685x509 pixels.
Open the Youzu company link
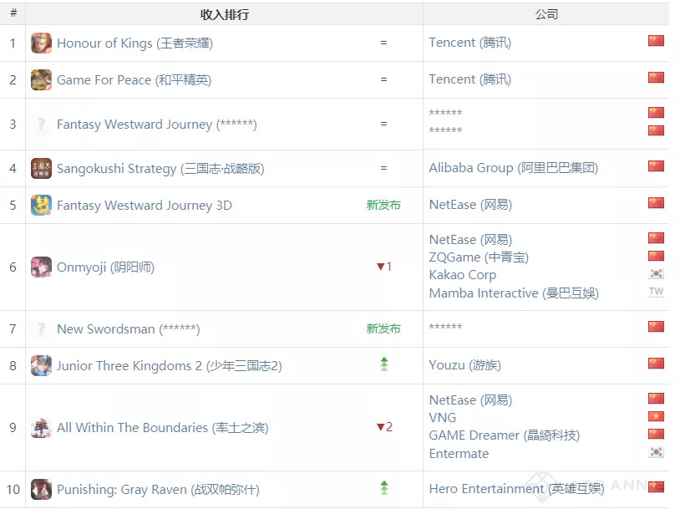pyautogui.click(x=464, y=365)
